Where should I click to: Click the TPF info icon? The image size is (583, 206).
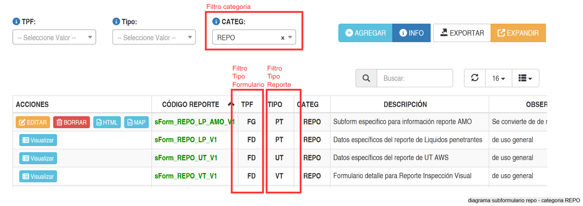tap(16, 21)
